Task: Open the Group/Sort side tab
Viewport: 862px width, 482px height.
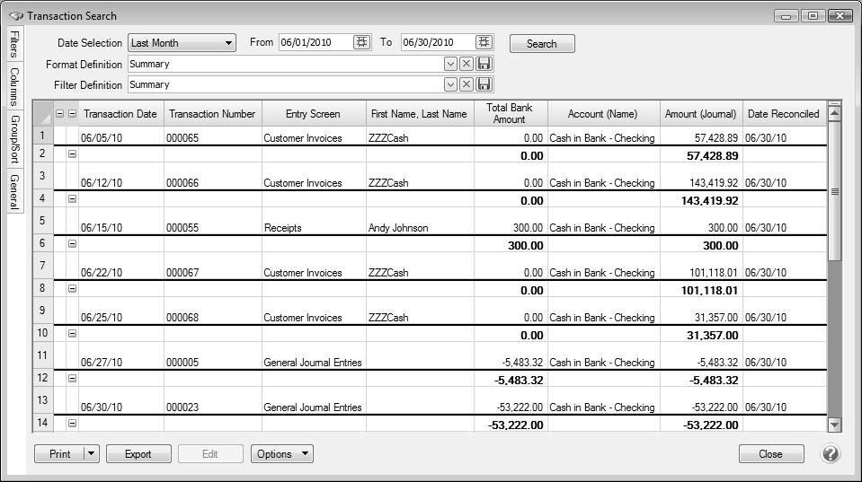Action: coord(14,138)
